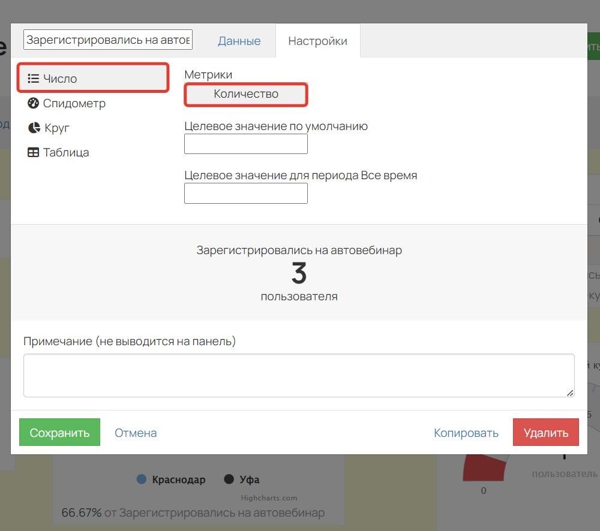Click the Целевое значение по умолчанию label

tap(276, 126)
